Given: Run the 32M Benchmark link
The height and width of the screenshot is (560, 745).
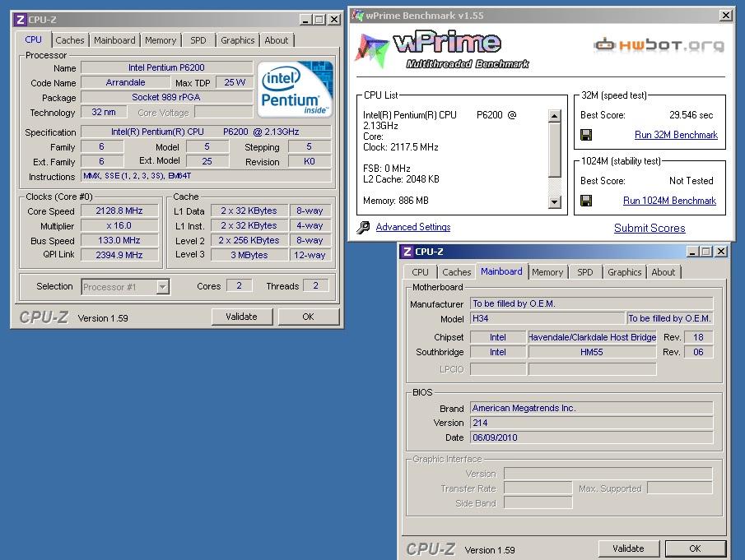Looking at the screenshot, I should tap(676, 135).
